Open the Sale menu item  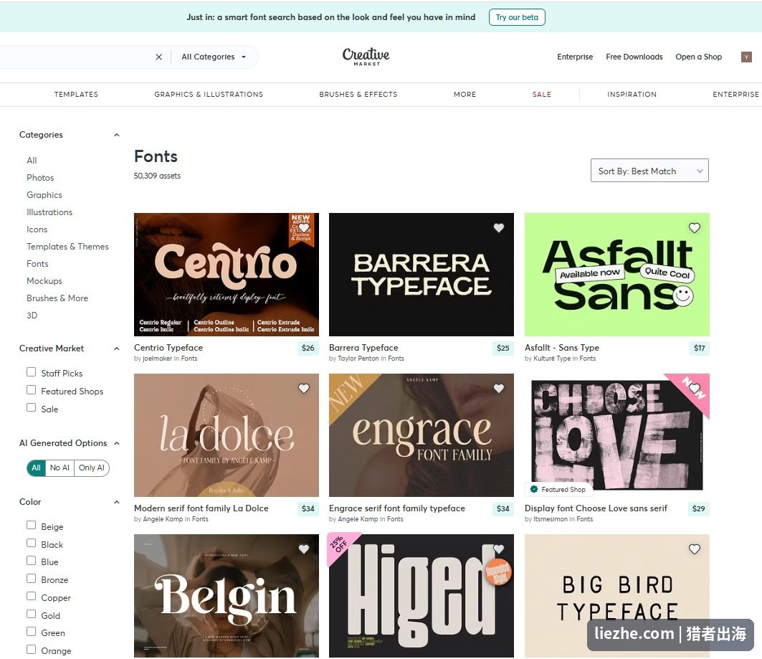pyautogui.click(x=541, y=94)
